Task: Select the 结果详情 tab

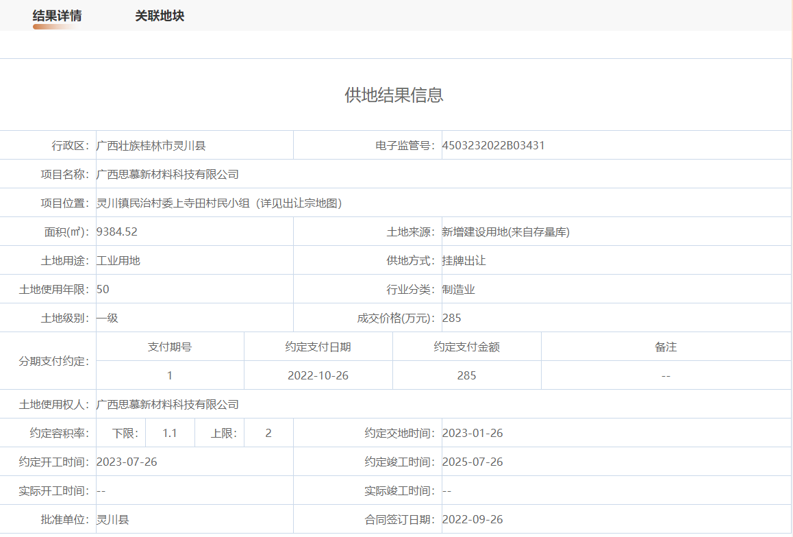Action: tap(58, 16)
